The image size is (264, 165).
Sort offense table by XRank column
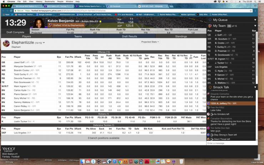[78, 57]
